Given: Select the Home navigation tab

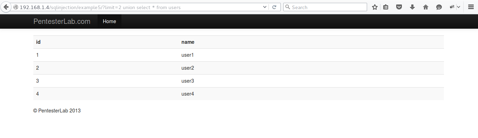Looking at the screenshot, I should tap(109, 21).
